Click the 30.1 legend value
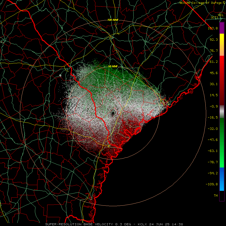 pyautogui.click(x=214, y=84)
